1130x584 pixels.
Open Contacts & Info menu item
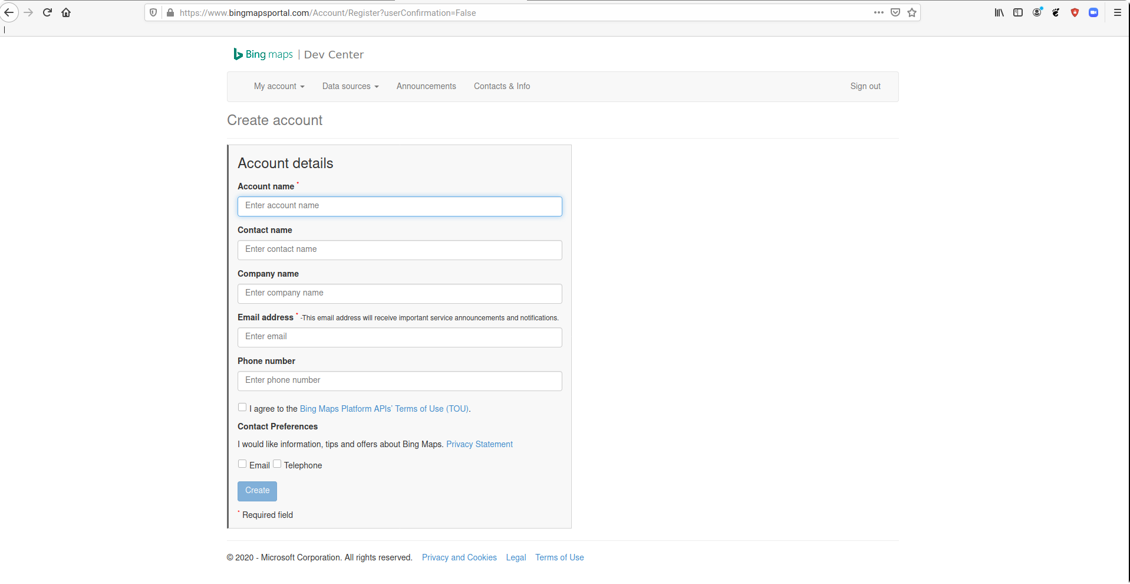pos(502,86)
